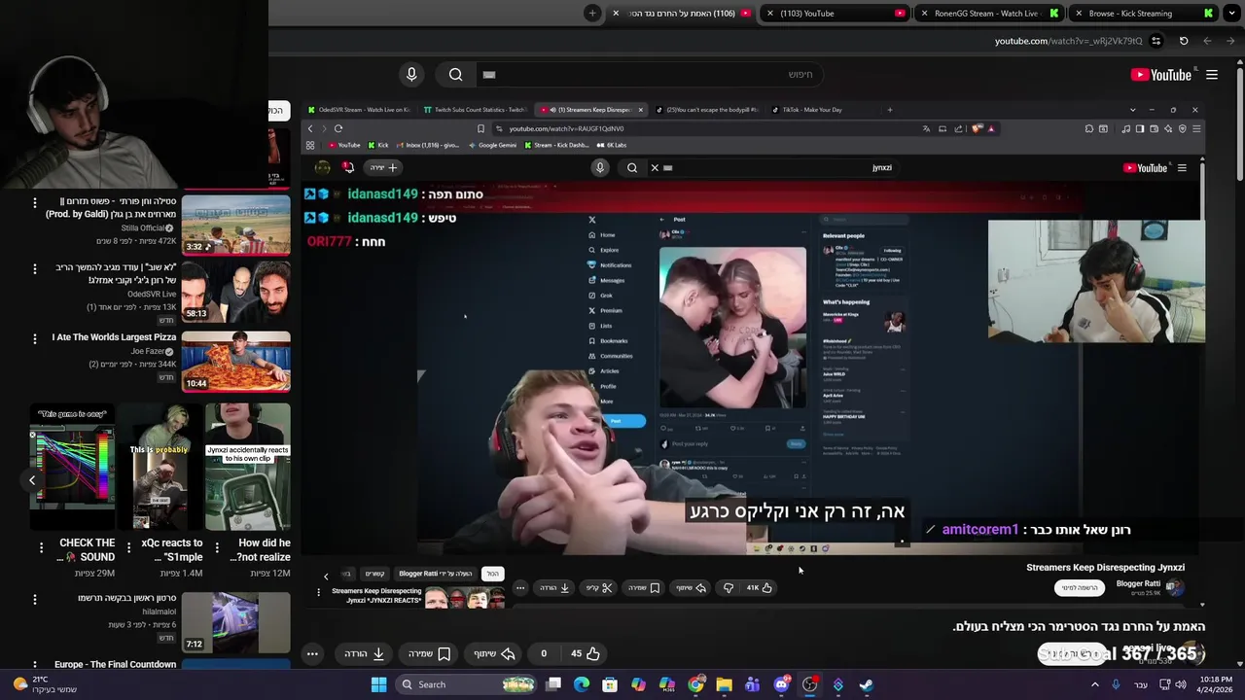
Task: Switch to the (1103) YouTube tab
Action: pyautogui.click(x=836, y=14)
